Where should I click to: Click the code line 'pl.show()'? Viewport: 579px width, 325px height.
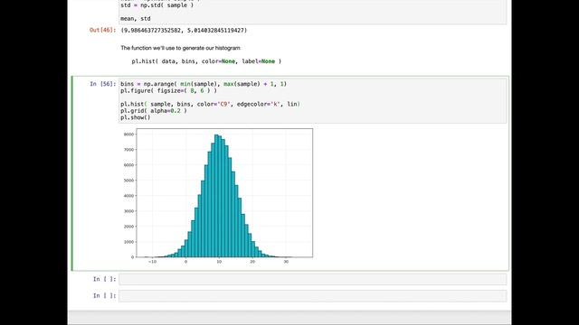click(136, 117)
